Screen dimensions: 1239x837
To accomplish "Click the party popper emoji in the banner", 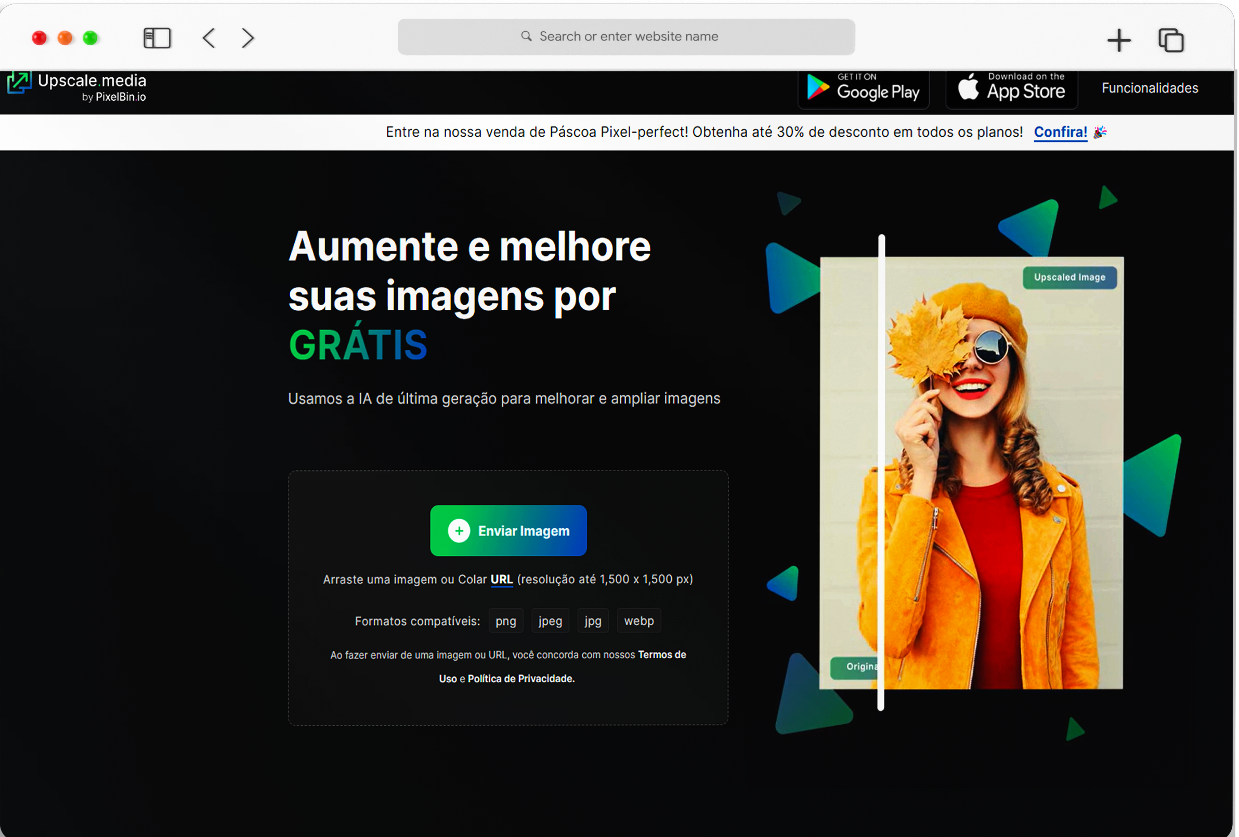I will (1099, 132).
